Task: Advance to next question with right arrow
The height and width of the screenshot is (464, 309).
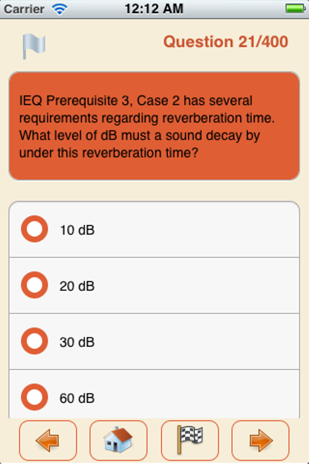Action: pos(260,440)
